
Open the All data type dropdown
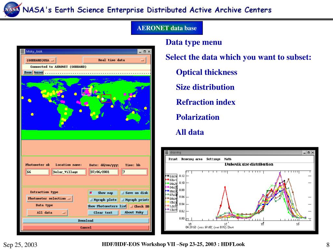(x=47, y=213)
